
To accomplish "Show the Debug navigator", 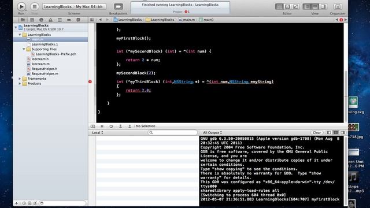I will click(x=60, y=20).
